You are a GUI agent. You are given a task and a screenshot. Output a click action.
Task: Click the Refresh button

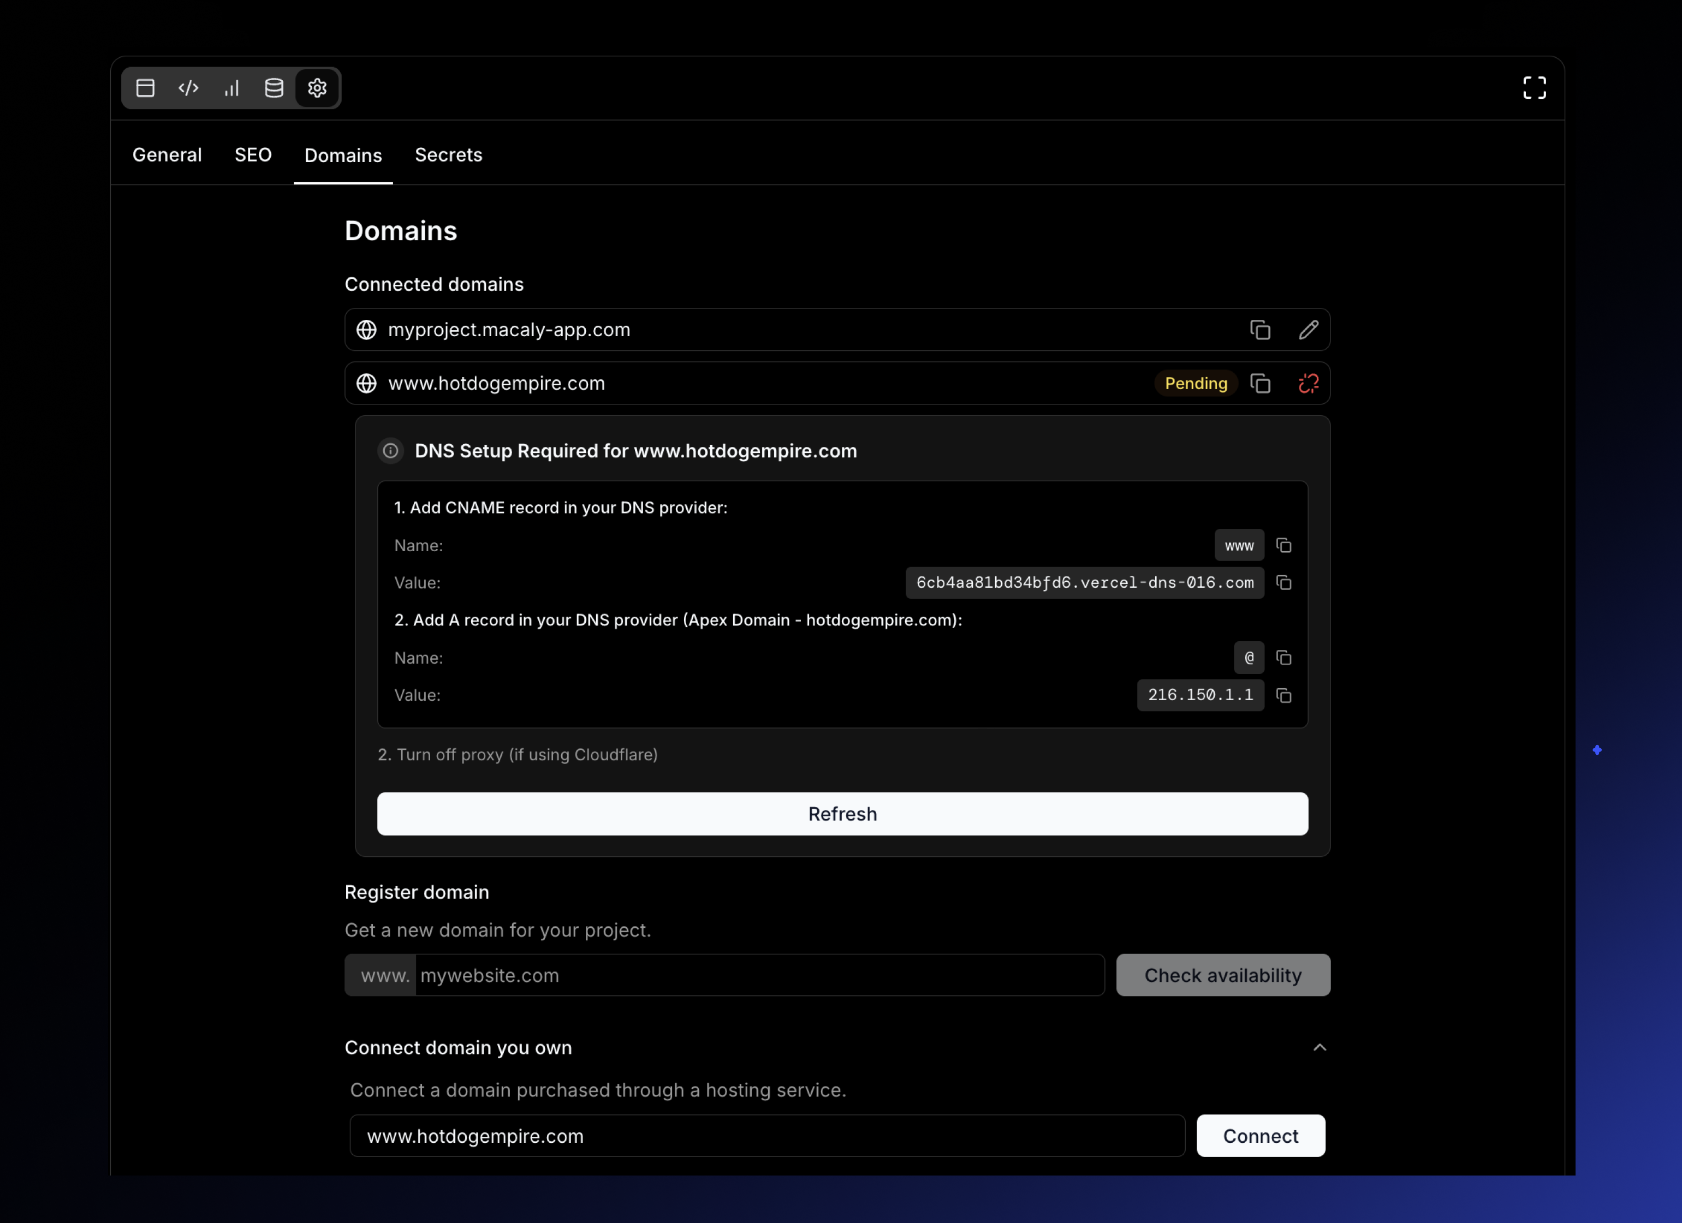[x=842, y=814]
